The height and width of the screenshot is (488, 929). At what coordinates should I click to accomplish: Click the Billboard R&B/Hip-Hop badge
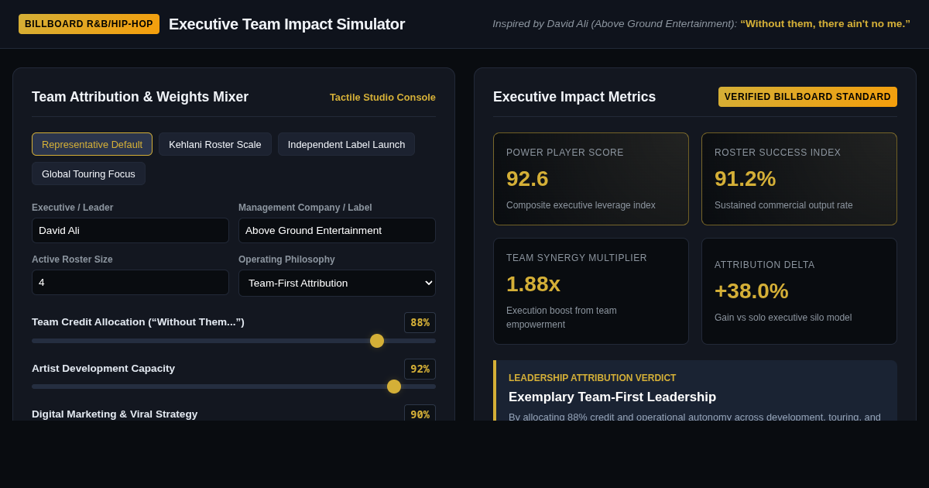point(89,24)
